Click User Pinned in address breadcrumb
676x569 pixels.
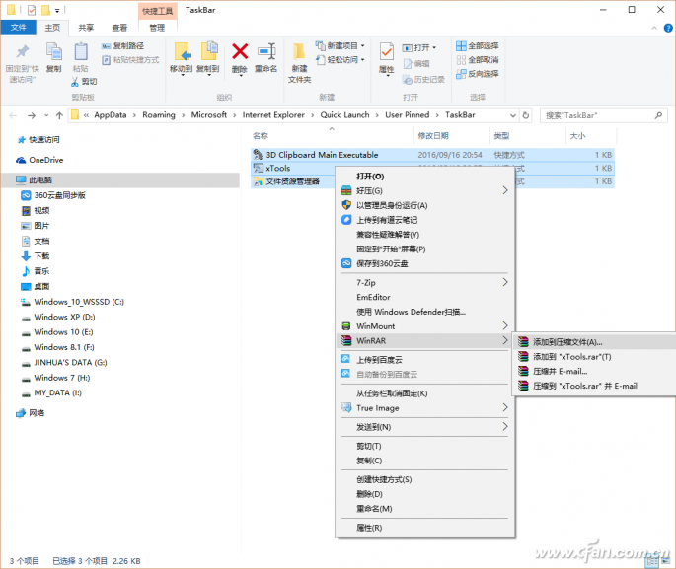pyautogui.click(x=407, y=115)
